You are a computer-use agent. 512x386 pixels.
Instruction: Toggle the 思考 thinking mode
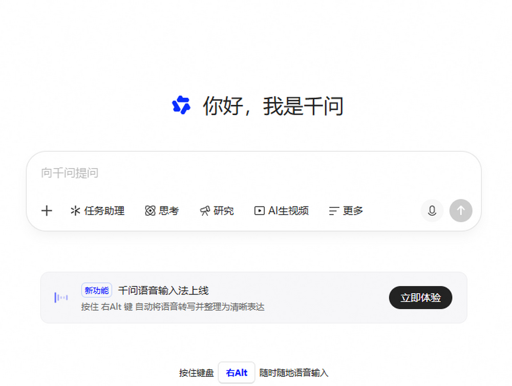(162, 211)
